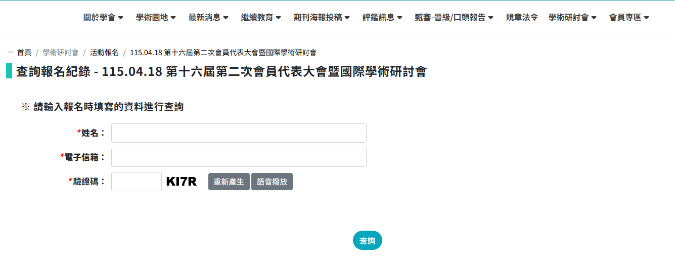Image resolution: width=675 pixels, height=261 pixels.
Task: Focus the 姓名 input field
Action: pyautogui.click(x=239, y=133)
